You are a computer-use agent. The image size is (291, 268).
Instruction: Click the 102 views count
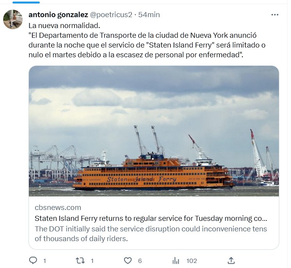[192, 261]
